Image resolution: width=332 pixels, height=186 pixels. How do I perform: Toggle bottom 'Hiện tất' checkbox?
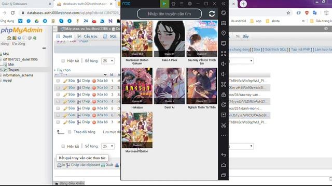63,146
